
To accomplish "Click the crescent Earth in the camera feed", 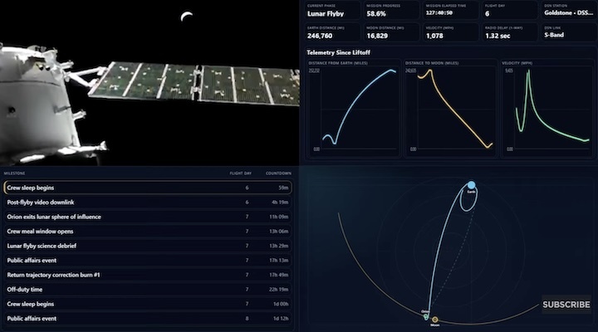I will 187,17.
